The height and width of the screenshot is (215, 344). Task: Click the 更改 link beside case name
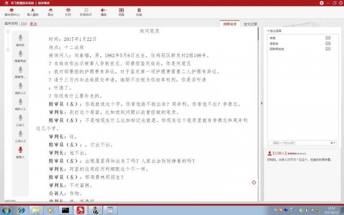33,24
